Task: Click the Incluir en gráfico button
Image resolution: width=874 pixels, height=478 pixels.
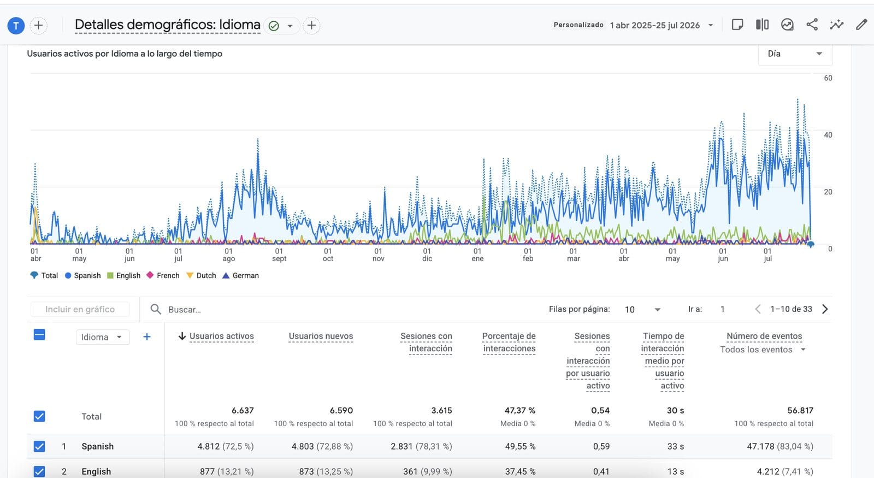Action: click(x=80, y=309)
